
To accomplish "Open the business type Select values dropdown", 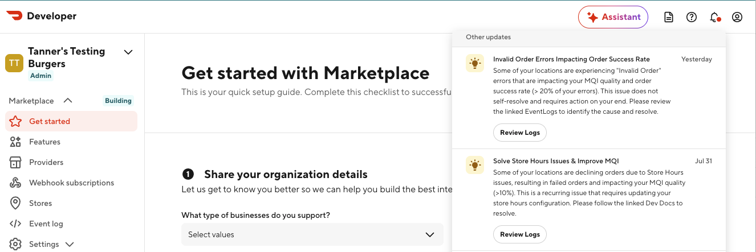I will click(312, 234).
